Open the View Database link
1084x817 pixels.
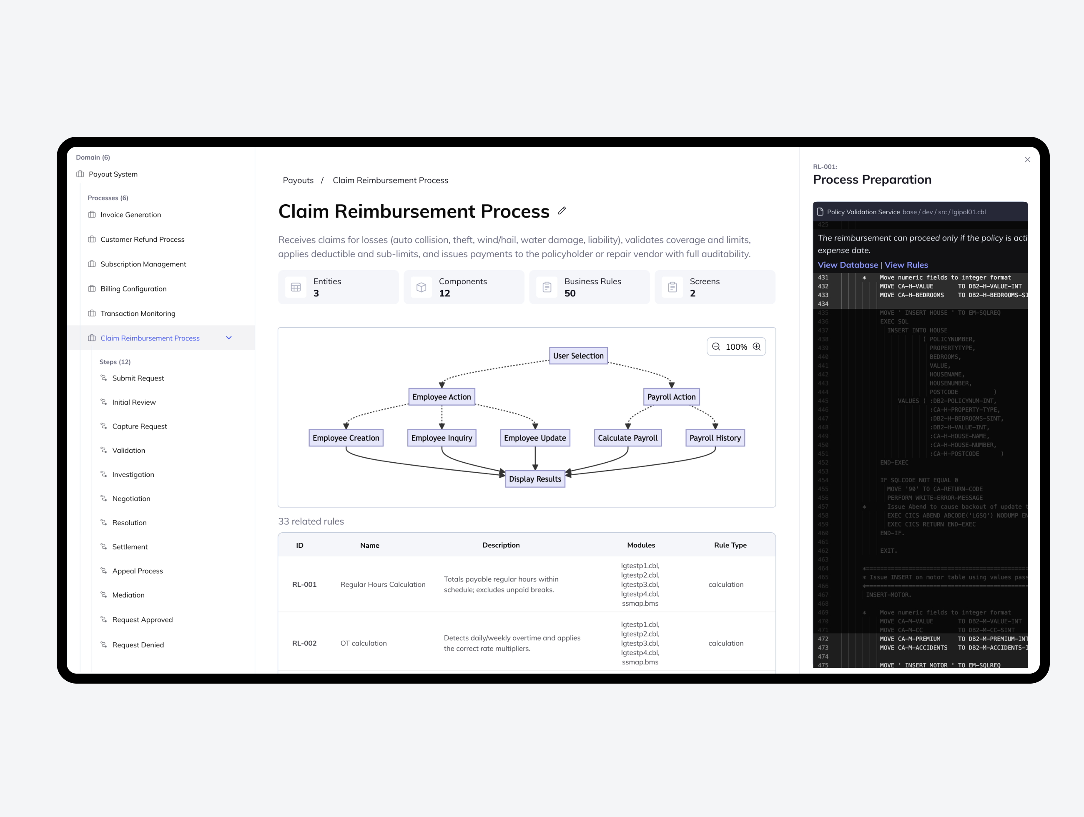coord(847,265)
